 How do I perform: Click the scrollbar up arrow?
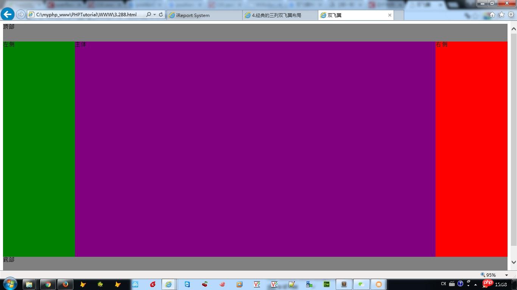coord(514,29)
